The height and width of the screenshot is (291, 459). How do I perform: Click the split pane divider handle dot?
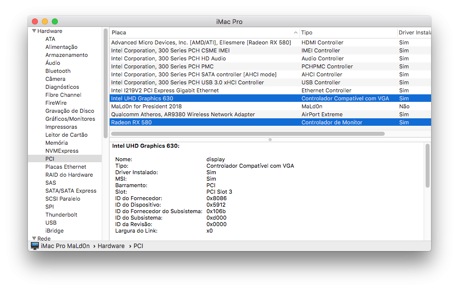(270, 140)
